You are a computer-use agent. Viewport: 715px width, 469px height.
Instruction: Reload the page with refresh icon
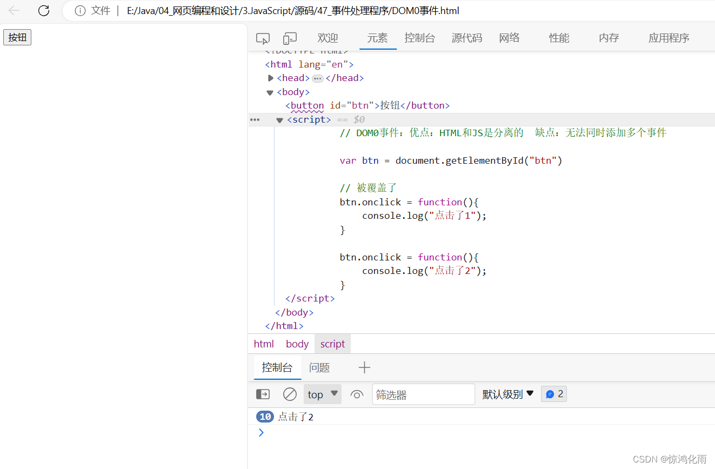coord(44,10)
